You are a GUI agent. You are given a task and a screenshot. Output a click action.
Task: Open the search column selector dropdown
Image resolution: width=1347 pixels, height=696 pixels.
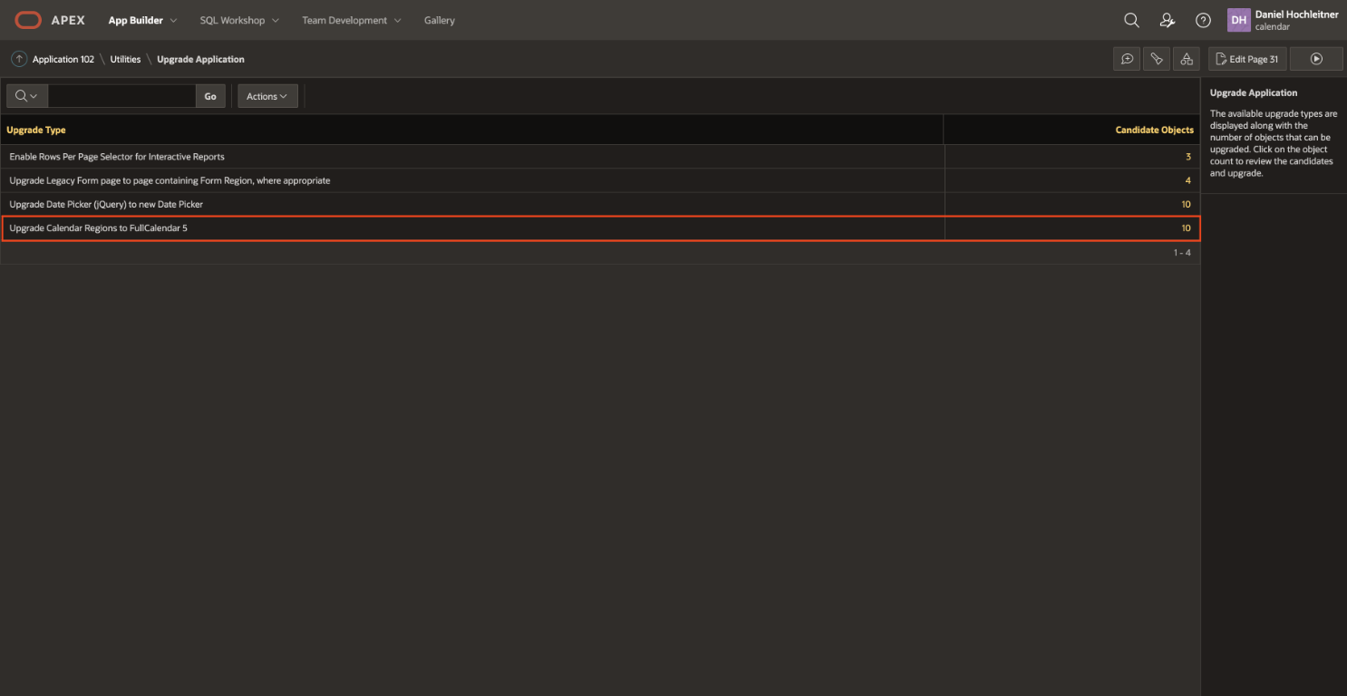point(27,96)
